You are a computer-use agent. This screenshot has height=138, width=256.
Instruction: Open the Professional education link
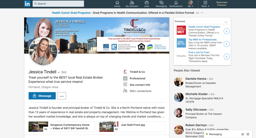click(137, 78)
